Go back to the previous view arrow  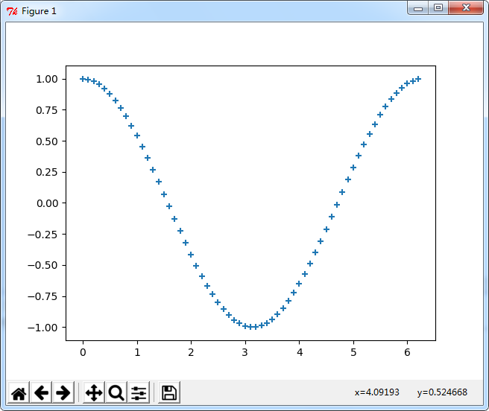[x=41, y=392]
